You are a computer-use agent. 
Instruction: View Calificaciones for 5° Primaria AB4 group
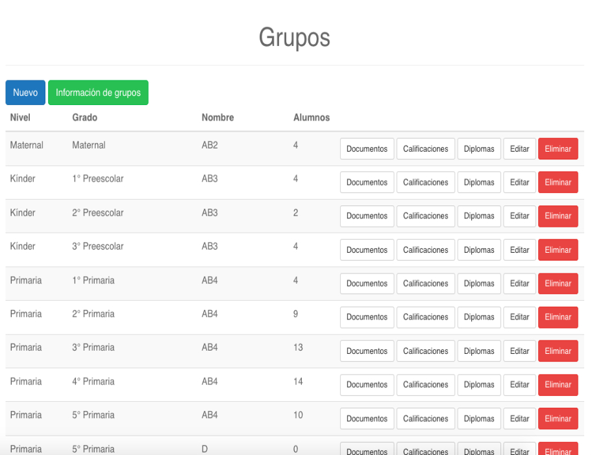coord(425,419)
